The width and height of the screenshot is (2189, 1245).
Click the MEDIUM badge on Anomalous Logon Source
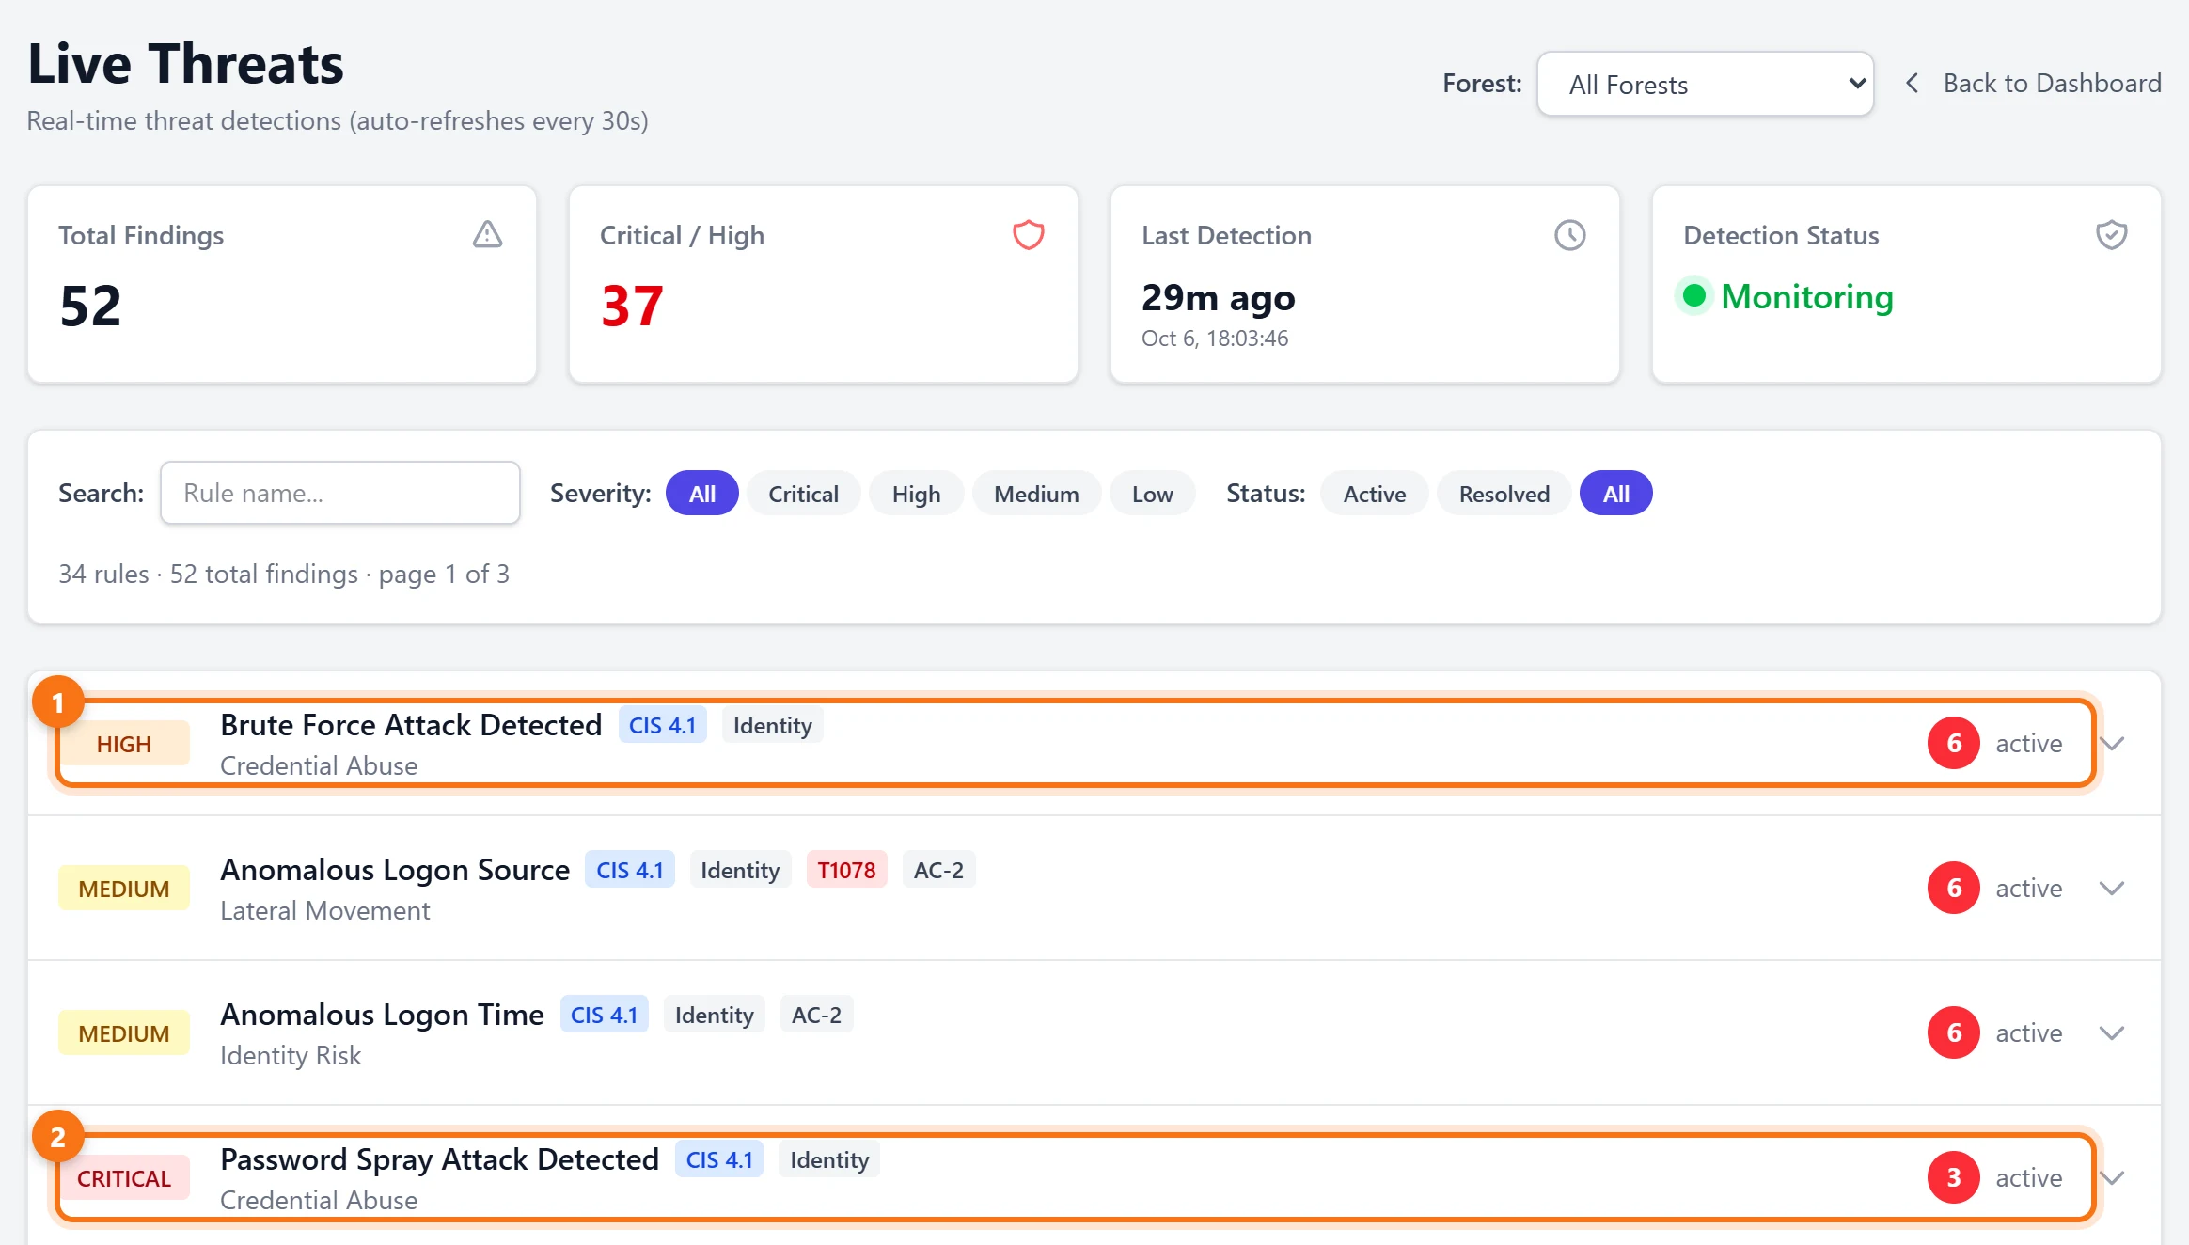(124, 888)
